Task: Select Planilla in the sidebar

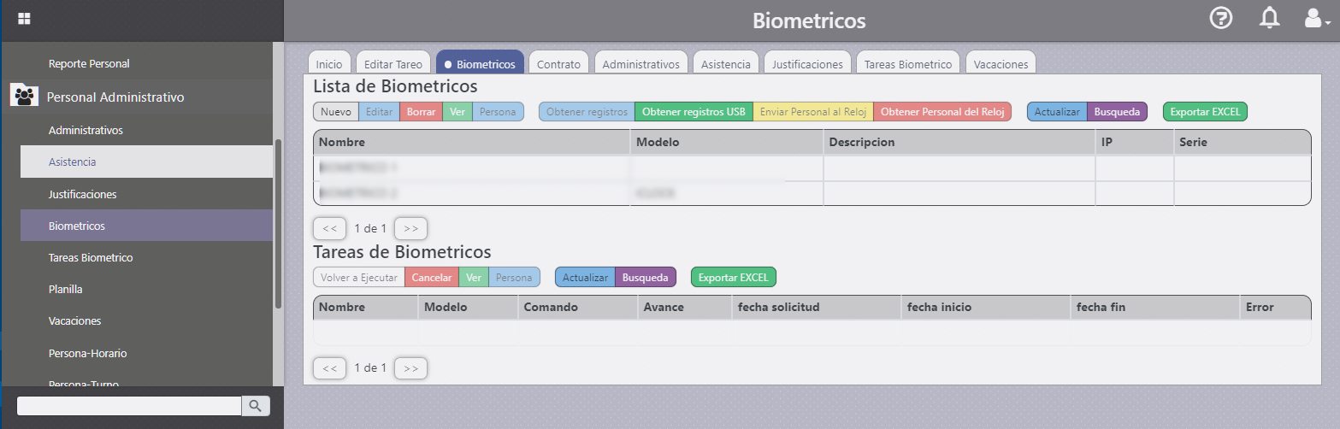Action: (66, 290)
